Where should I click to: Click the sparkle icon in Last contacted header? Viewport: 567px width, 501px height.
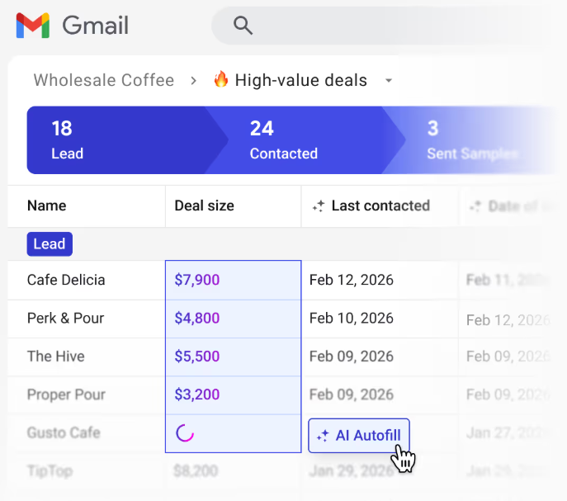tap(319, 206)
